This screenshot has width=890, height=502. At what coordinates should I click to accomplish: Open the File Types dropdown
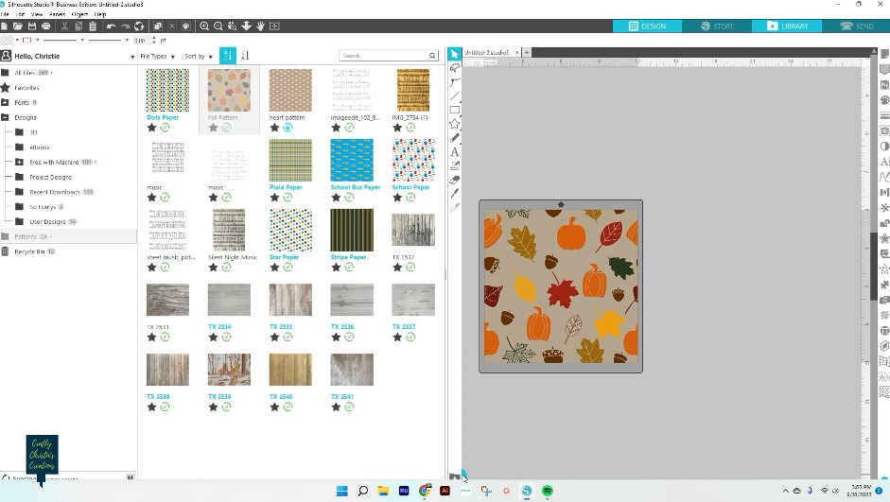tap(157, 56)
